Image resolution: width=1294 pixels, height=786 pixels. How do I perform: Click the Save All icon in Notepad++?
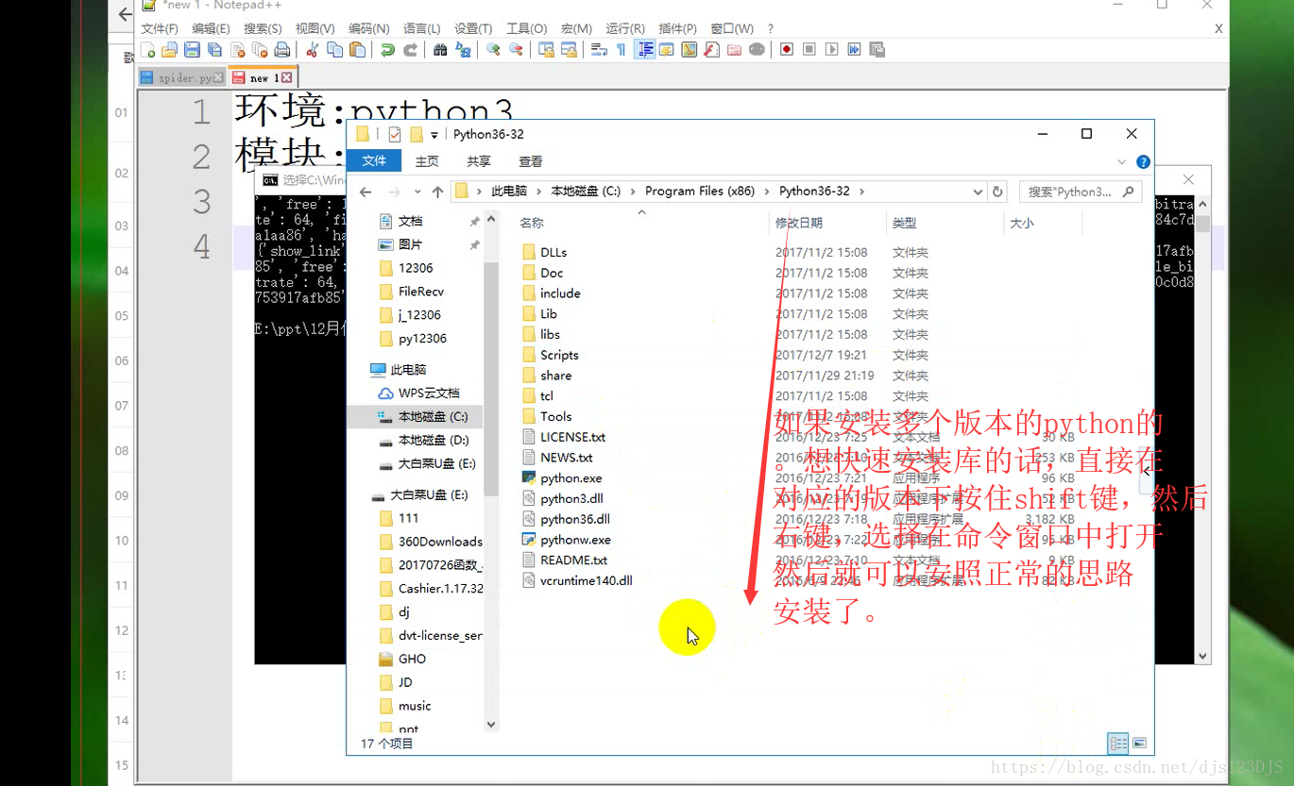(215, 50)
